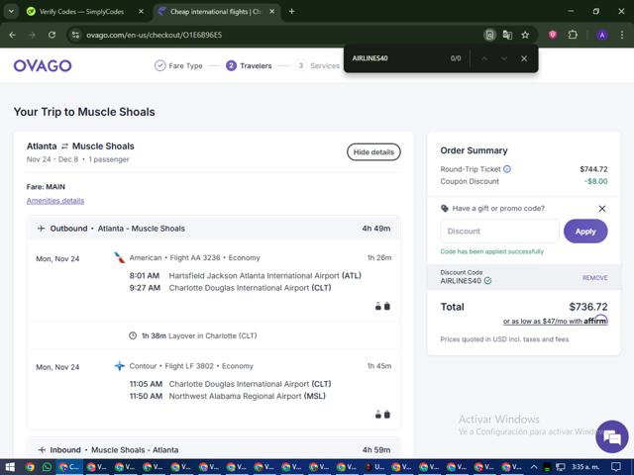Select the Travelers step
The image size is (634, 475).
click(x=249, y=65)
